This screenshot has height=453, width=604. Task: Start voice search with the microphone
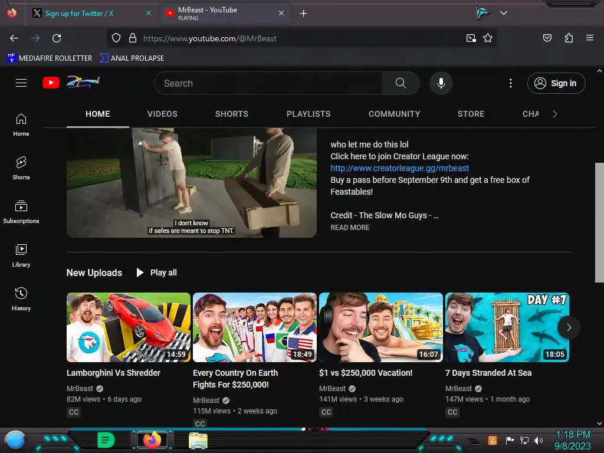(x=441, y=83)
